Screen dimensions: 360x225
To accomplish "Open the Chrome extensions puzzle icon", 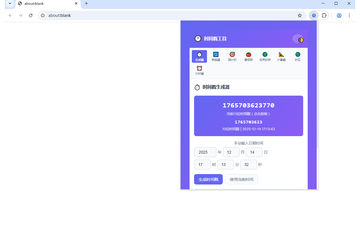I will (324, 15).
